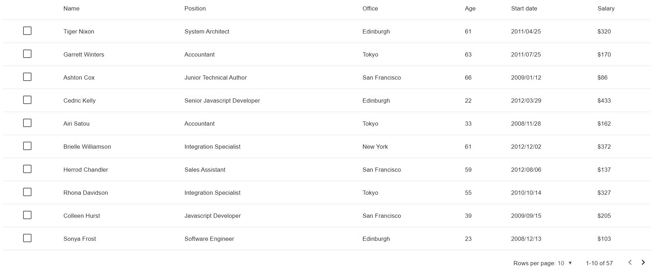Sort table by Start date header
Image resolution: width=652 pixels, height=275 pixels.
point(524,8)
